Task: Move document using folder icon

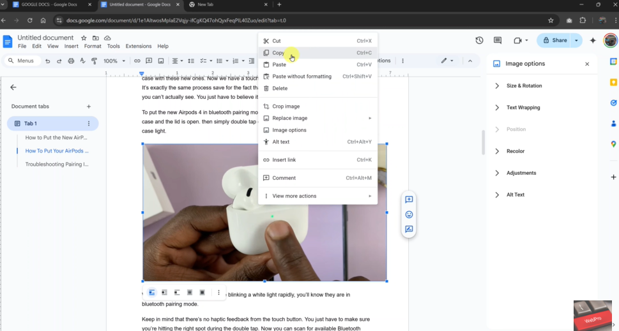Action: point(96,38)
